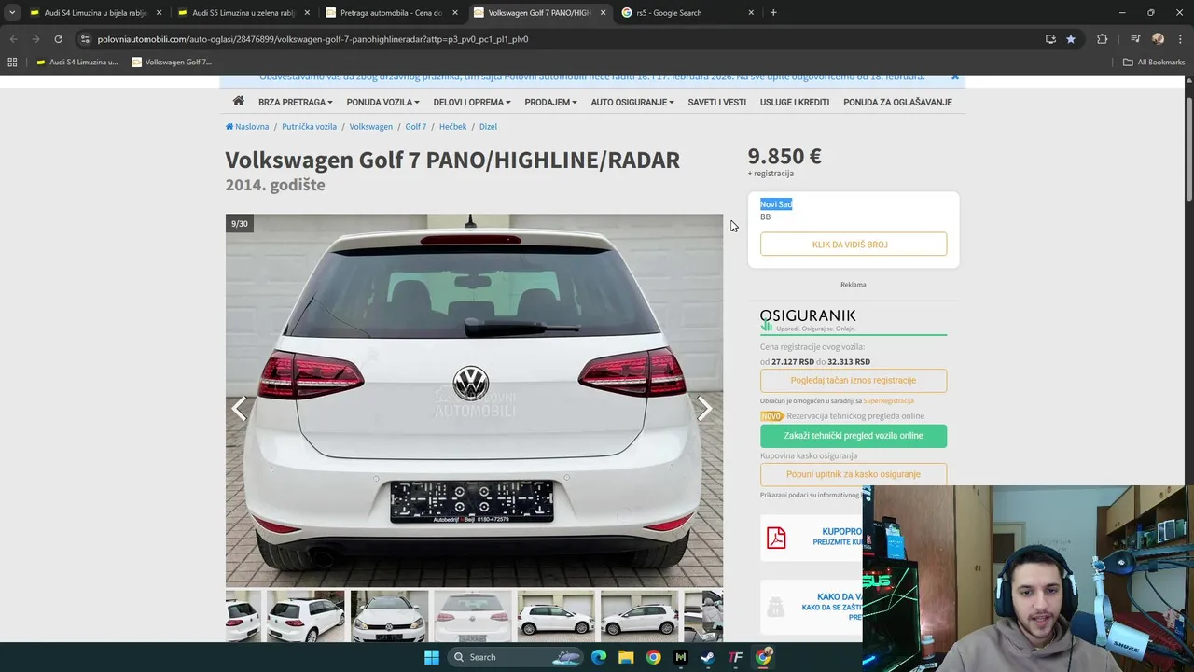The width and height of the screenshot is (1194, 672).
Task: Open All Bookmarks folder
Action: 1154,63
